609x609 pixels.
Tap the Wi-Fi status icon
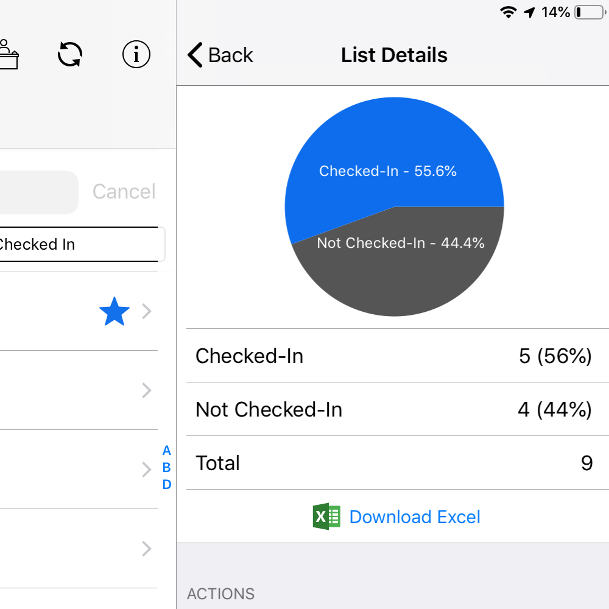tap(508, 12)
